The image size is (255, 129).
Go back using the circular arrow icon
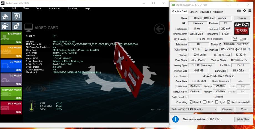coord(159,29)
